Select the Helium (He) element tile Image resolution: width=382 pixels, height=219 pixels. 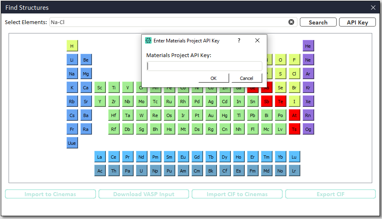(308, 46)
